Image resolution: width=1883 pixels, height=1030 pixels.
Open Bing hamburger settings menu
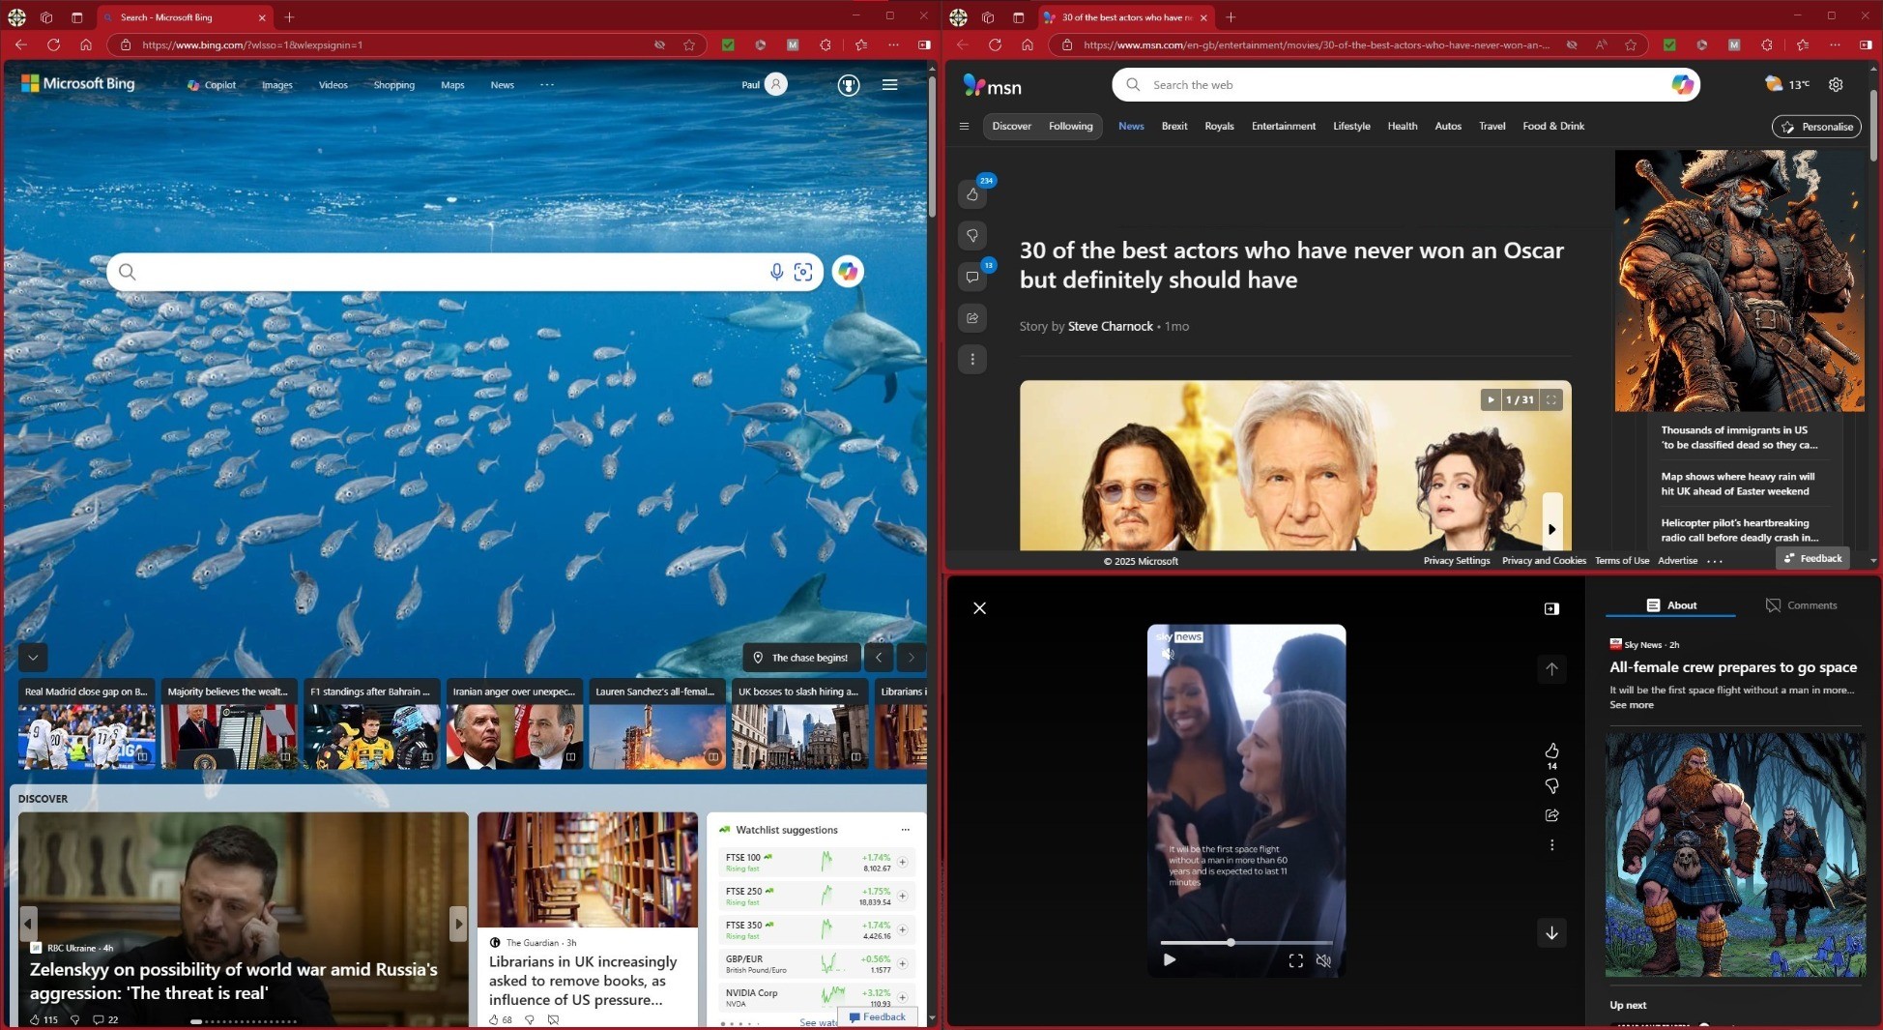click(x=889, y=85)
